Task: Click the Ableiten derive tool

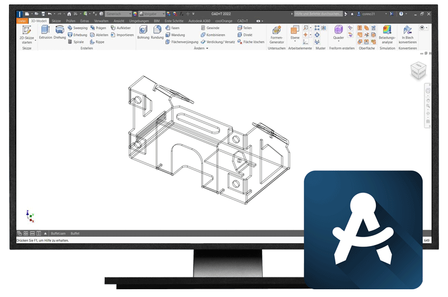Action: (x=99, y=35)
